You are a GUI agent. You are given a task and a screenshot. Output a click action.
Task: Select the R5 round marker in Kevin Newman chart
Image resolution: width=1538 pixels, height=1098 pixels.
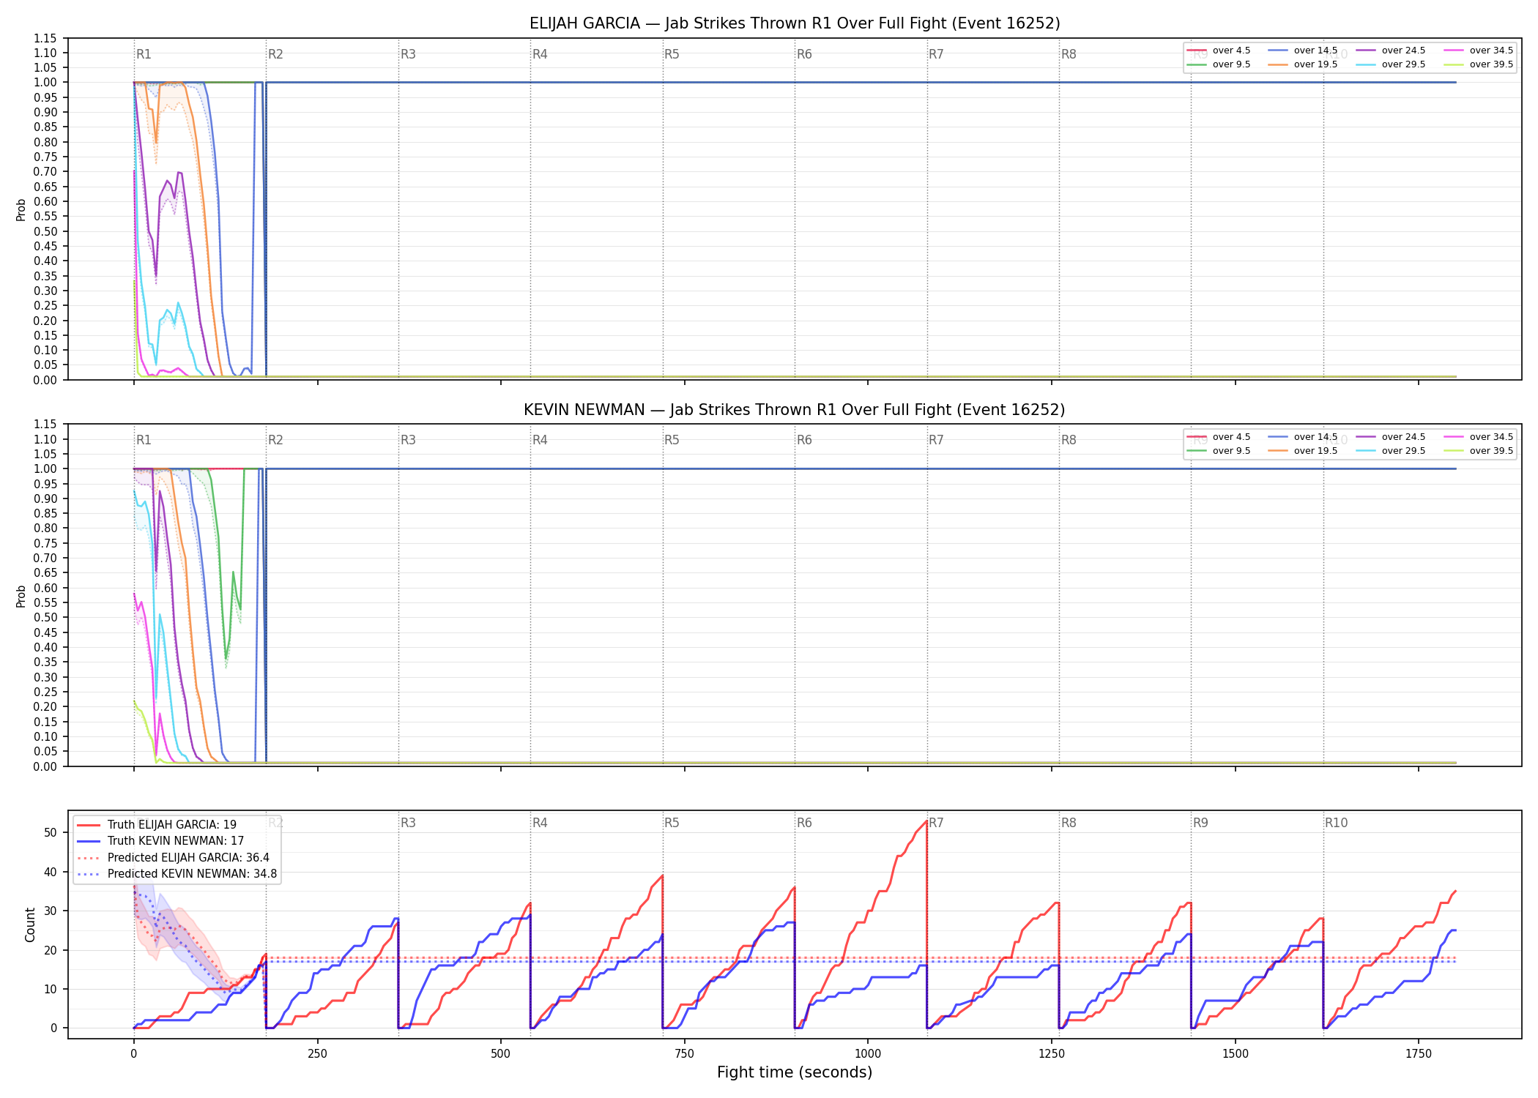672,440
